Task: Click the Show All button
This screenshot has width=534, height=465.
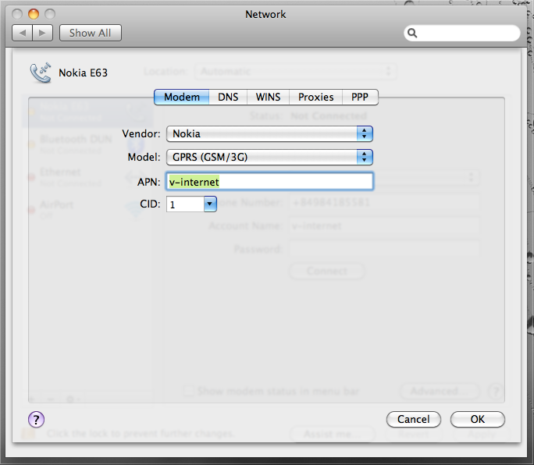Action: click(91, 33)
